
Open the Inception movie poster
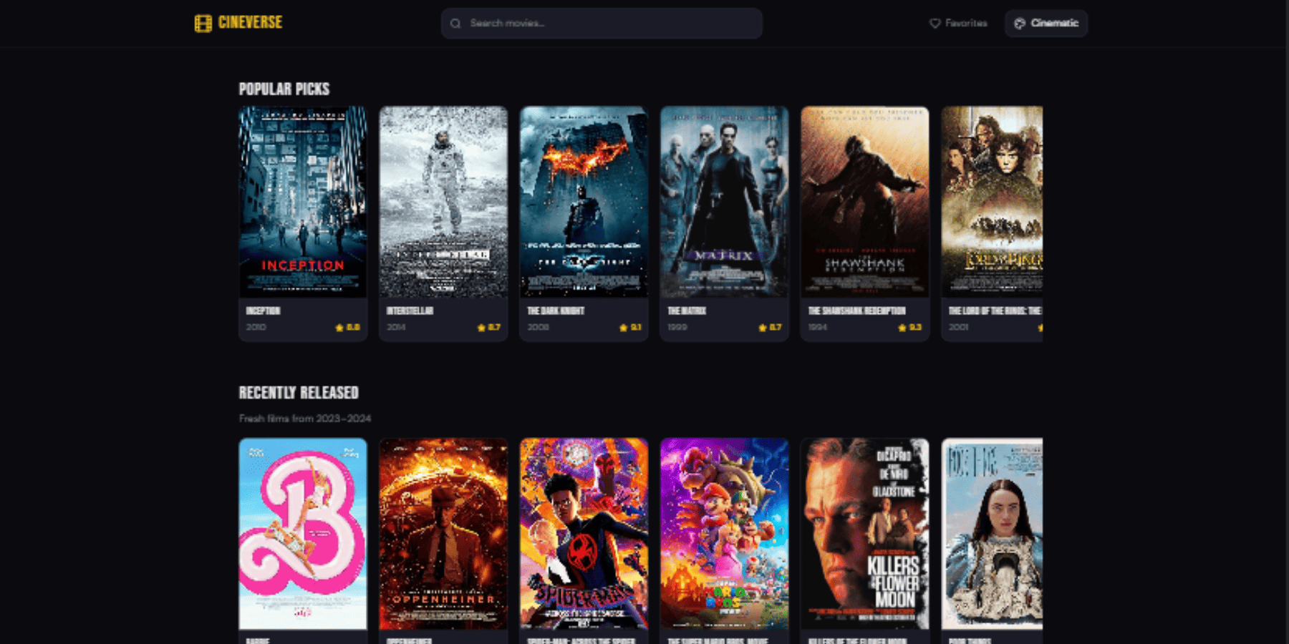coord(303,202)
